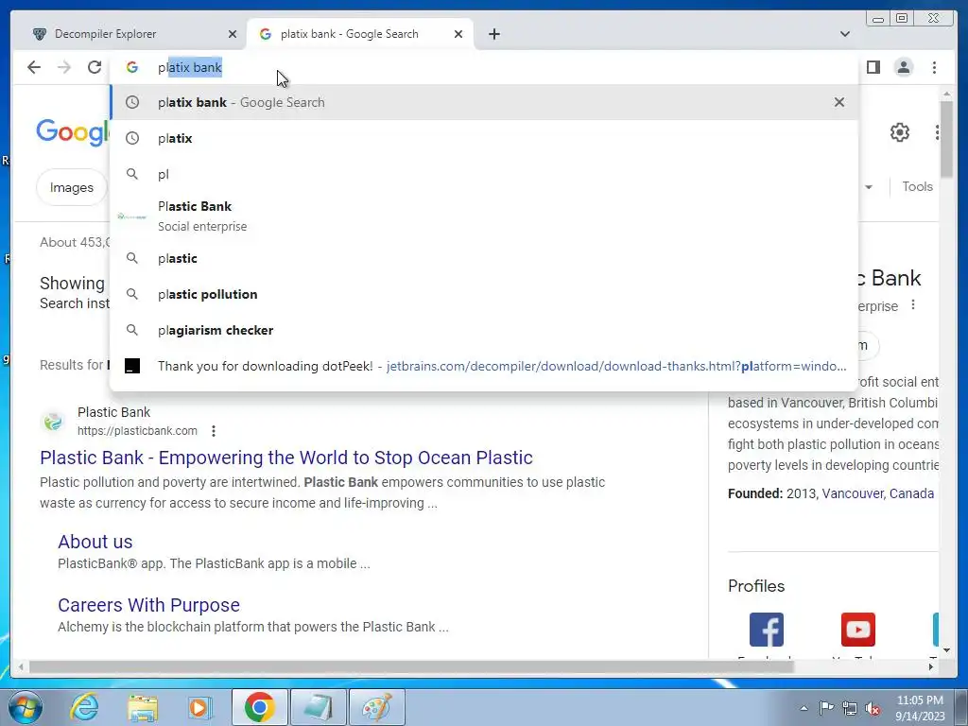Open Action Center flag tray icon
Viewport: 968px width, 726px height.
(x=826, y=708)
